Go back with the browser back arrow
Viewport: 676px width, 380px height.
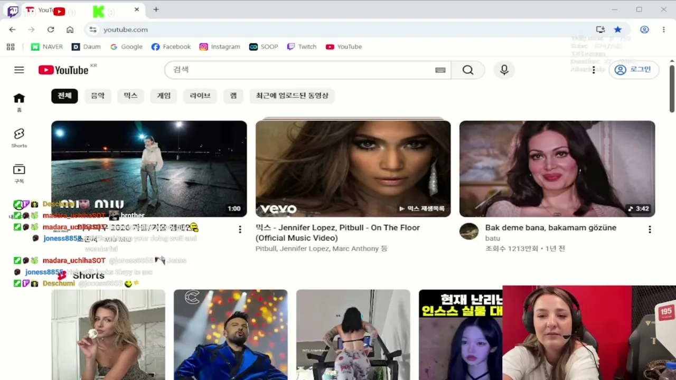12,30
